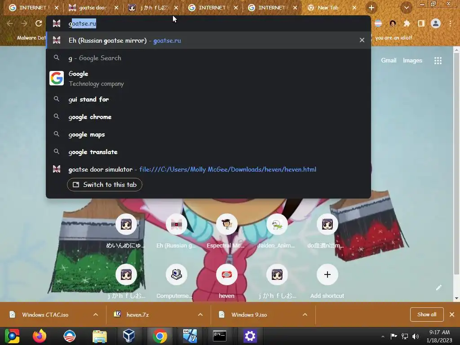Screen dimensions: 460x345
Task: Open the Espectral Mc... shortcut tile
Action: 226,231
